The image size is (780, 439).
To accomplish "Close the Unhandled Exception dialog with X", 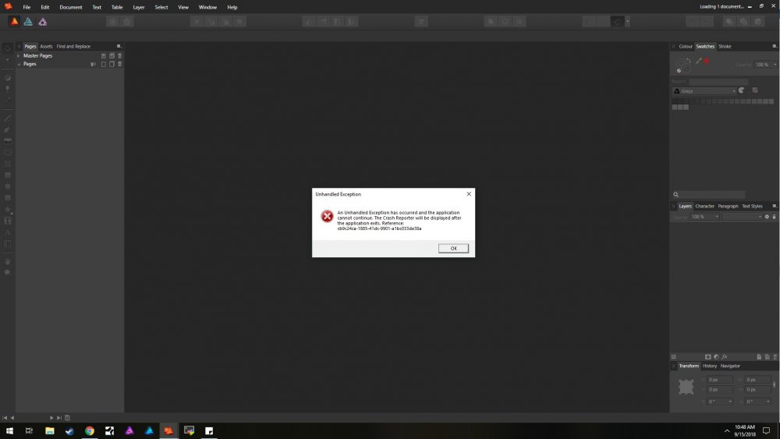I will tap(469, 194).
